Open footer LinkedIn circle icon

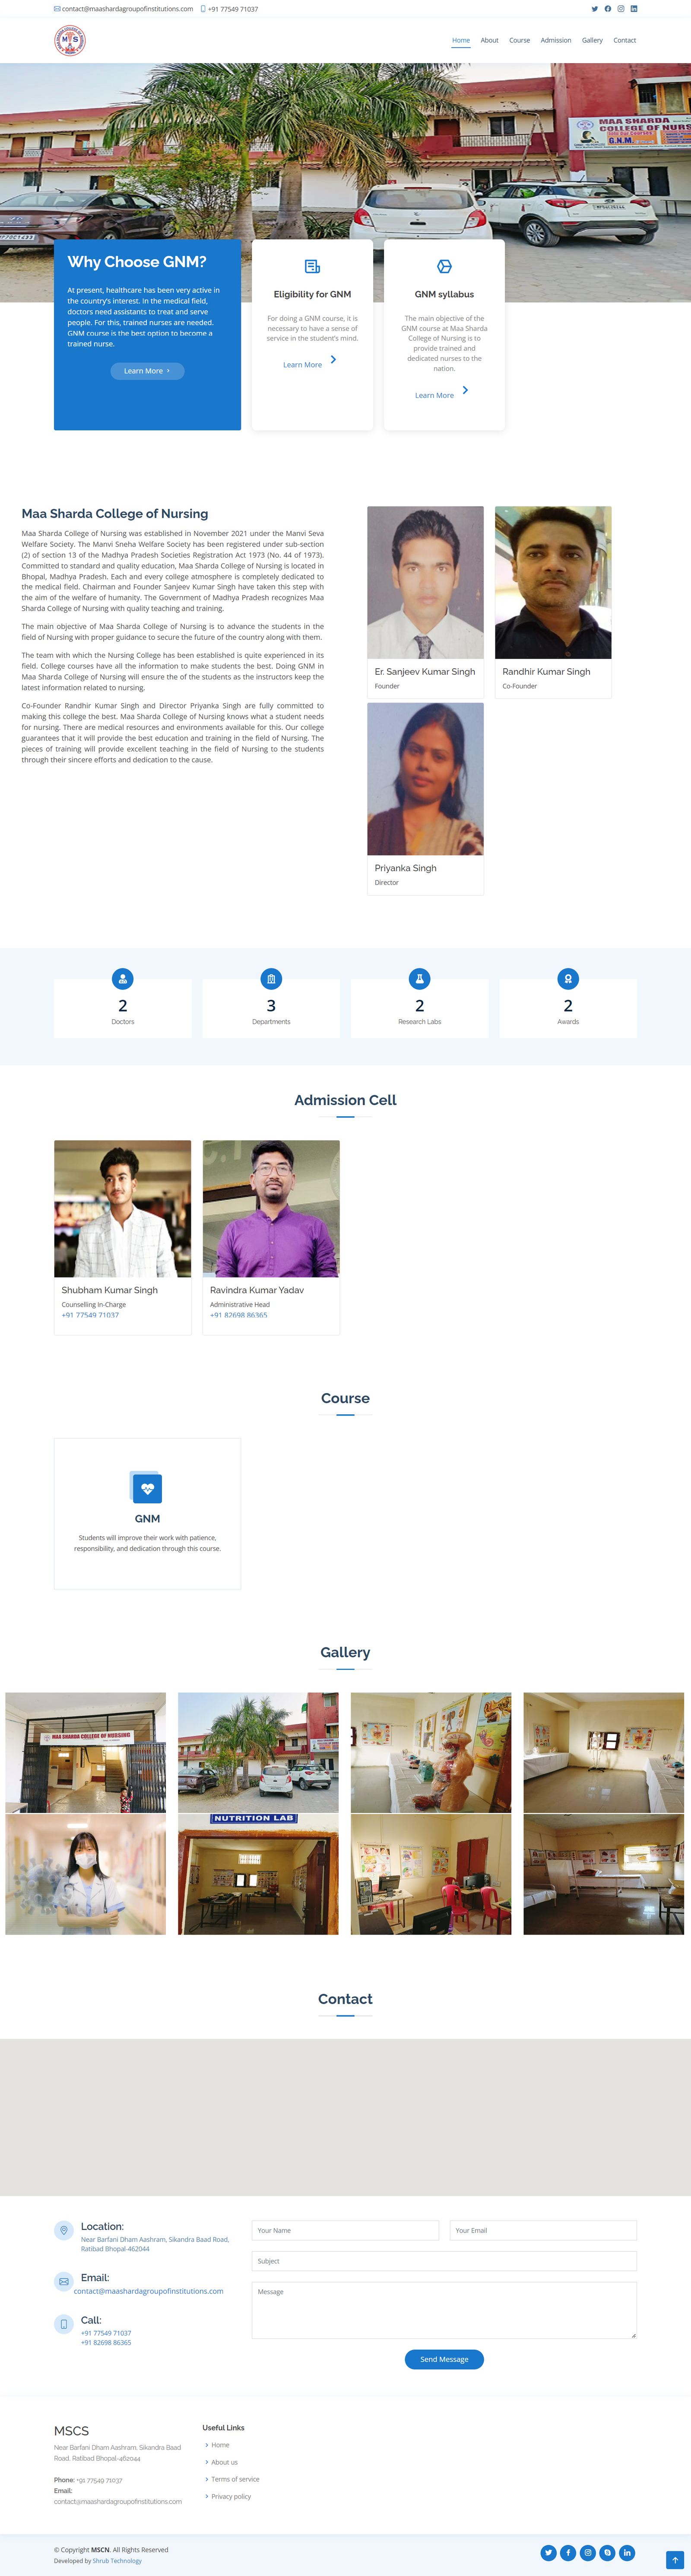(627, 2553)
